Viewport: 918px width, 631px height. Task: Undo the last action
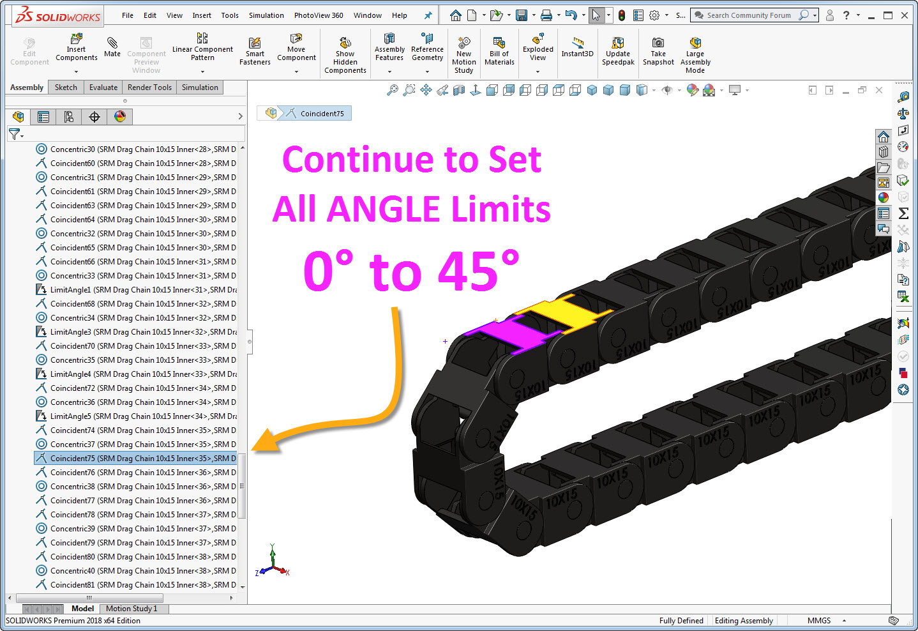tap(571, 15)
